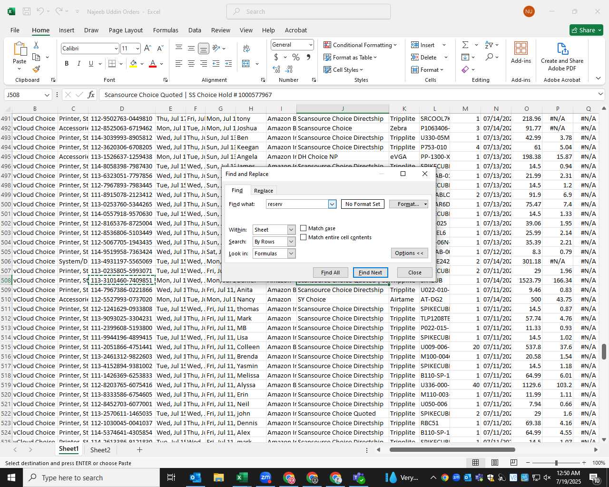
Task: Open the Insert ribbon tab
Action: pyautogui.click(x=67, y=30)
